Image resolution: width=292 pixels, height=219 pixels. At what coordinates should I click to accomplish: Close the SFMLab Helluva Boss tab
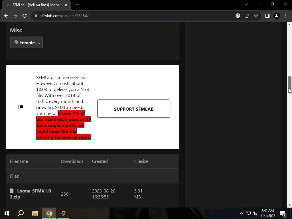tap(66, 5)
